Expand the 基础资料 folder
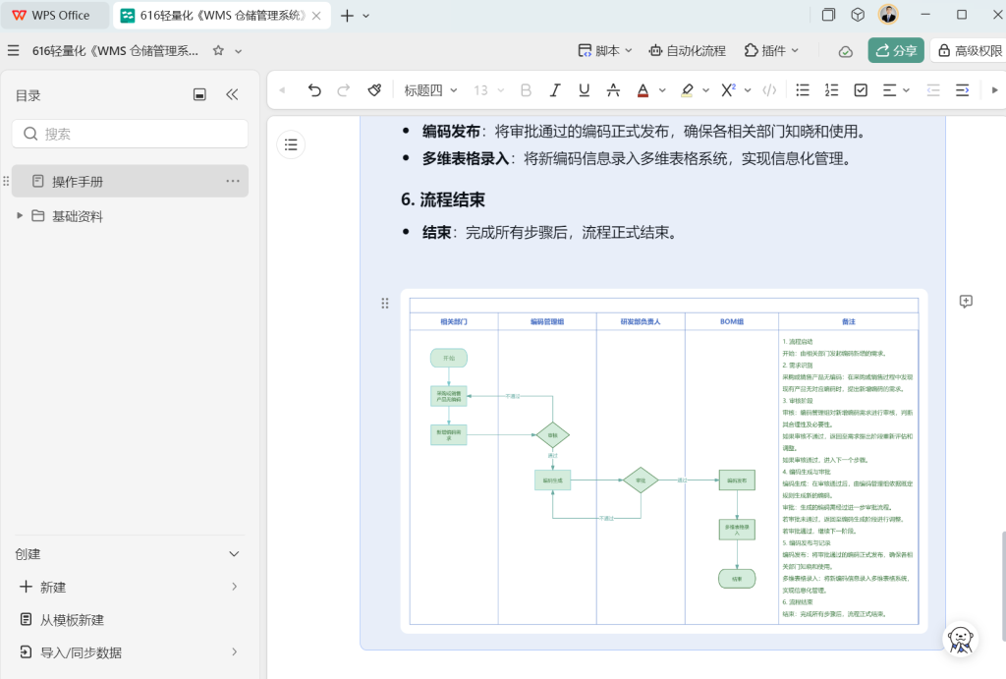The width and height of the screenshot is (1006, 679). 20,215
